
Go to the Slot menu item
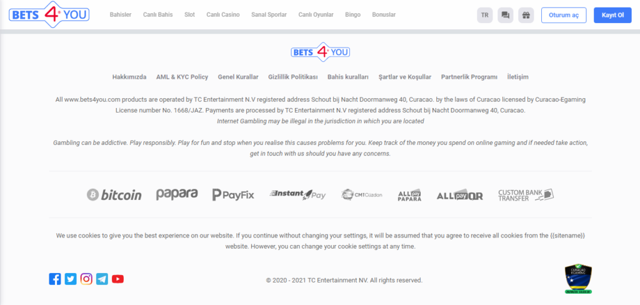pyautogui.click(x=189, y=14)
